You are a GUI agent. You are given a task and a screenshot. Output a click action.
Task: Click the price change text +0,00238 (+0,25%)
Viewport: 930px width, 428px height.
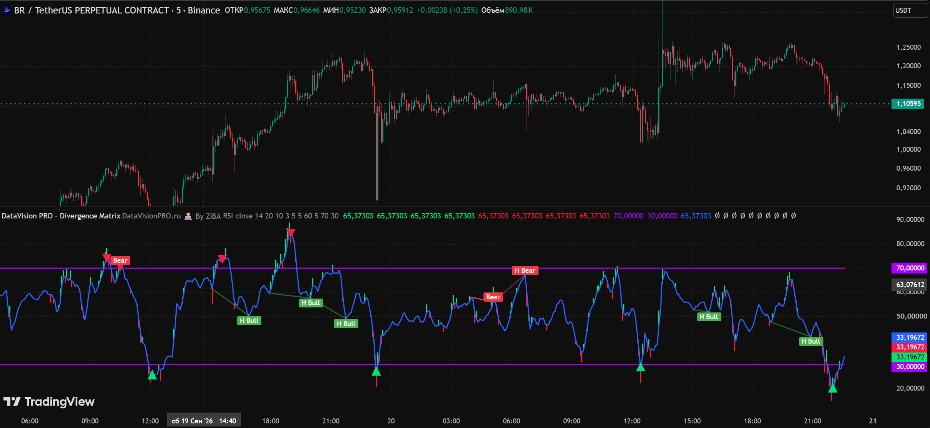pos(447,10)
